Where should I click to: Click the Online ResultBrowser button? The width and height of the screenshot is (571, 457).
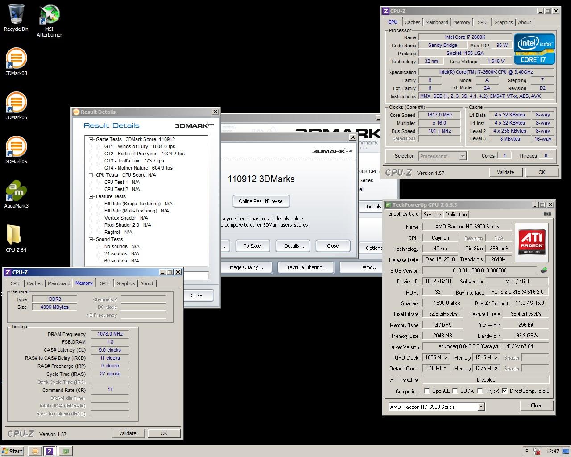pos(261,201)
